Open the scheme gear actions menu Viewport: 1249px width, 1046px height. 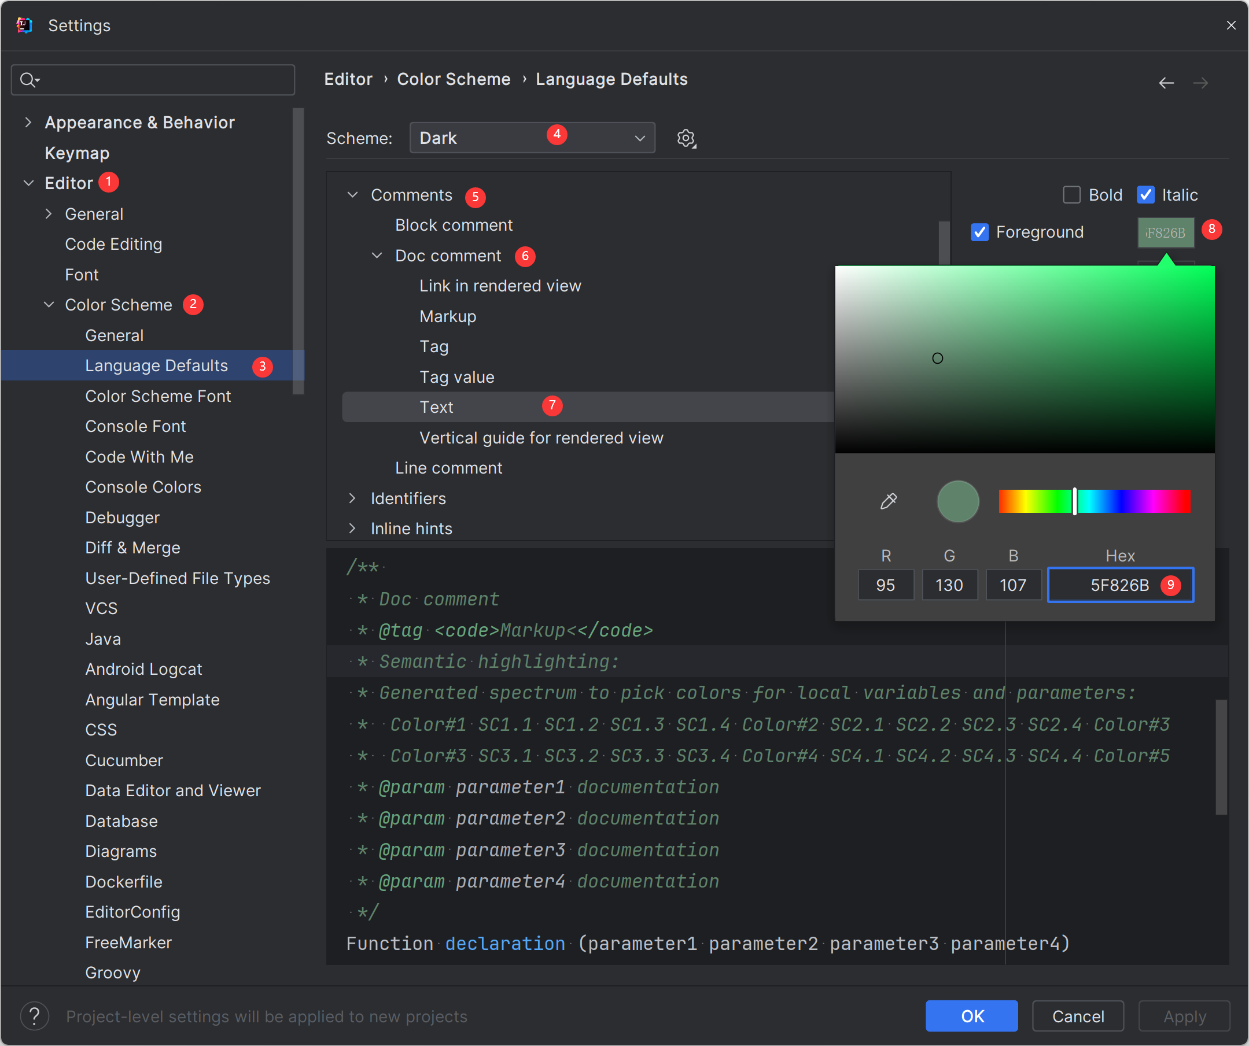(686, 138)
